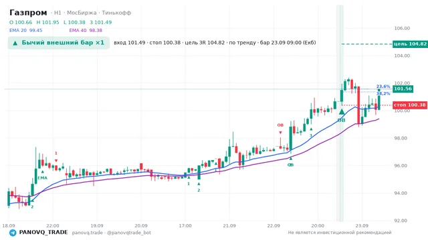Click the current price label 101.56

click(x=403, y=89)
